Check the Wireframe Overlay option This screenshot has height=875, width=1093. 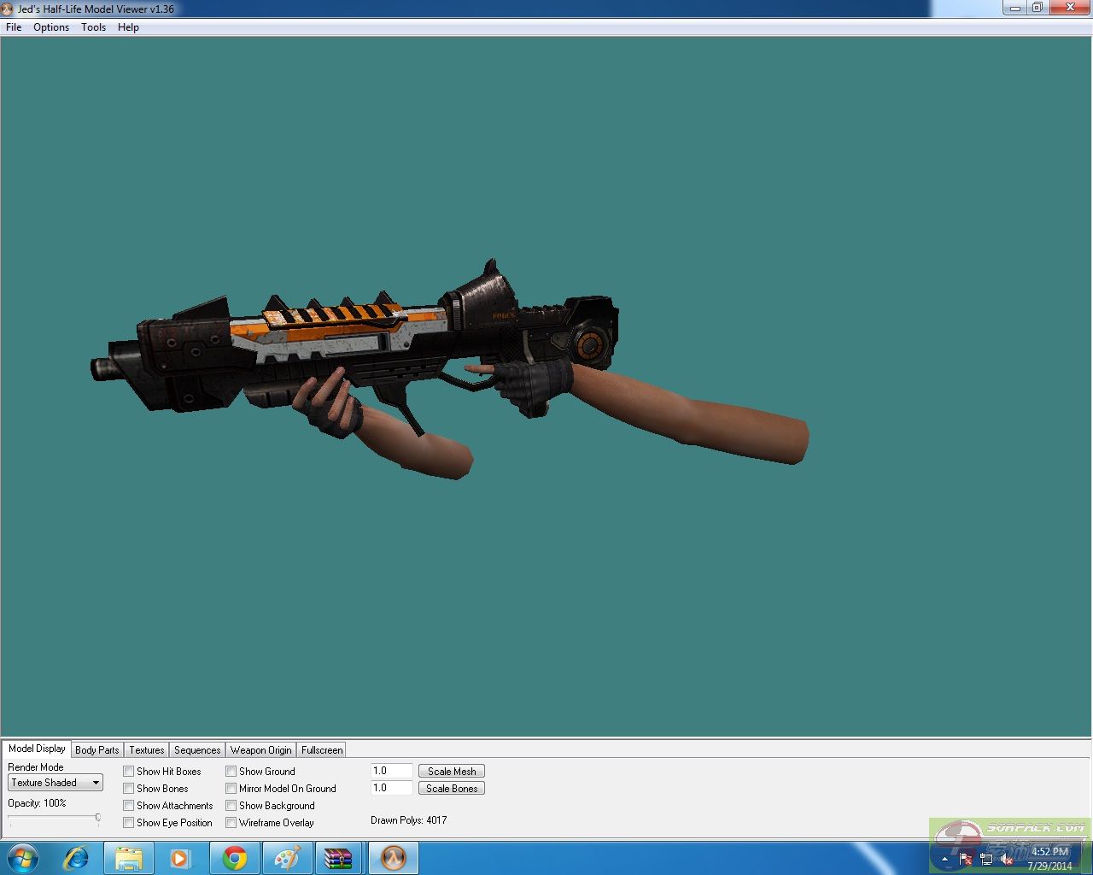click(231, 823)
